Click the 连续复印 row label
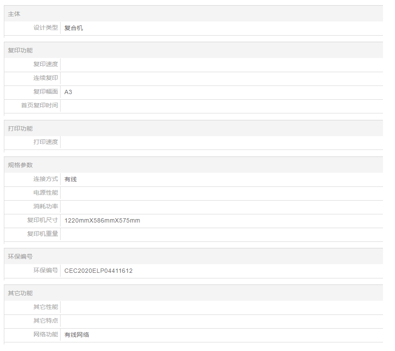Viewport: 395px width, 351px height. click(x=46, y=78)
